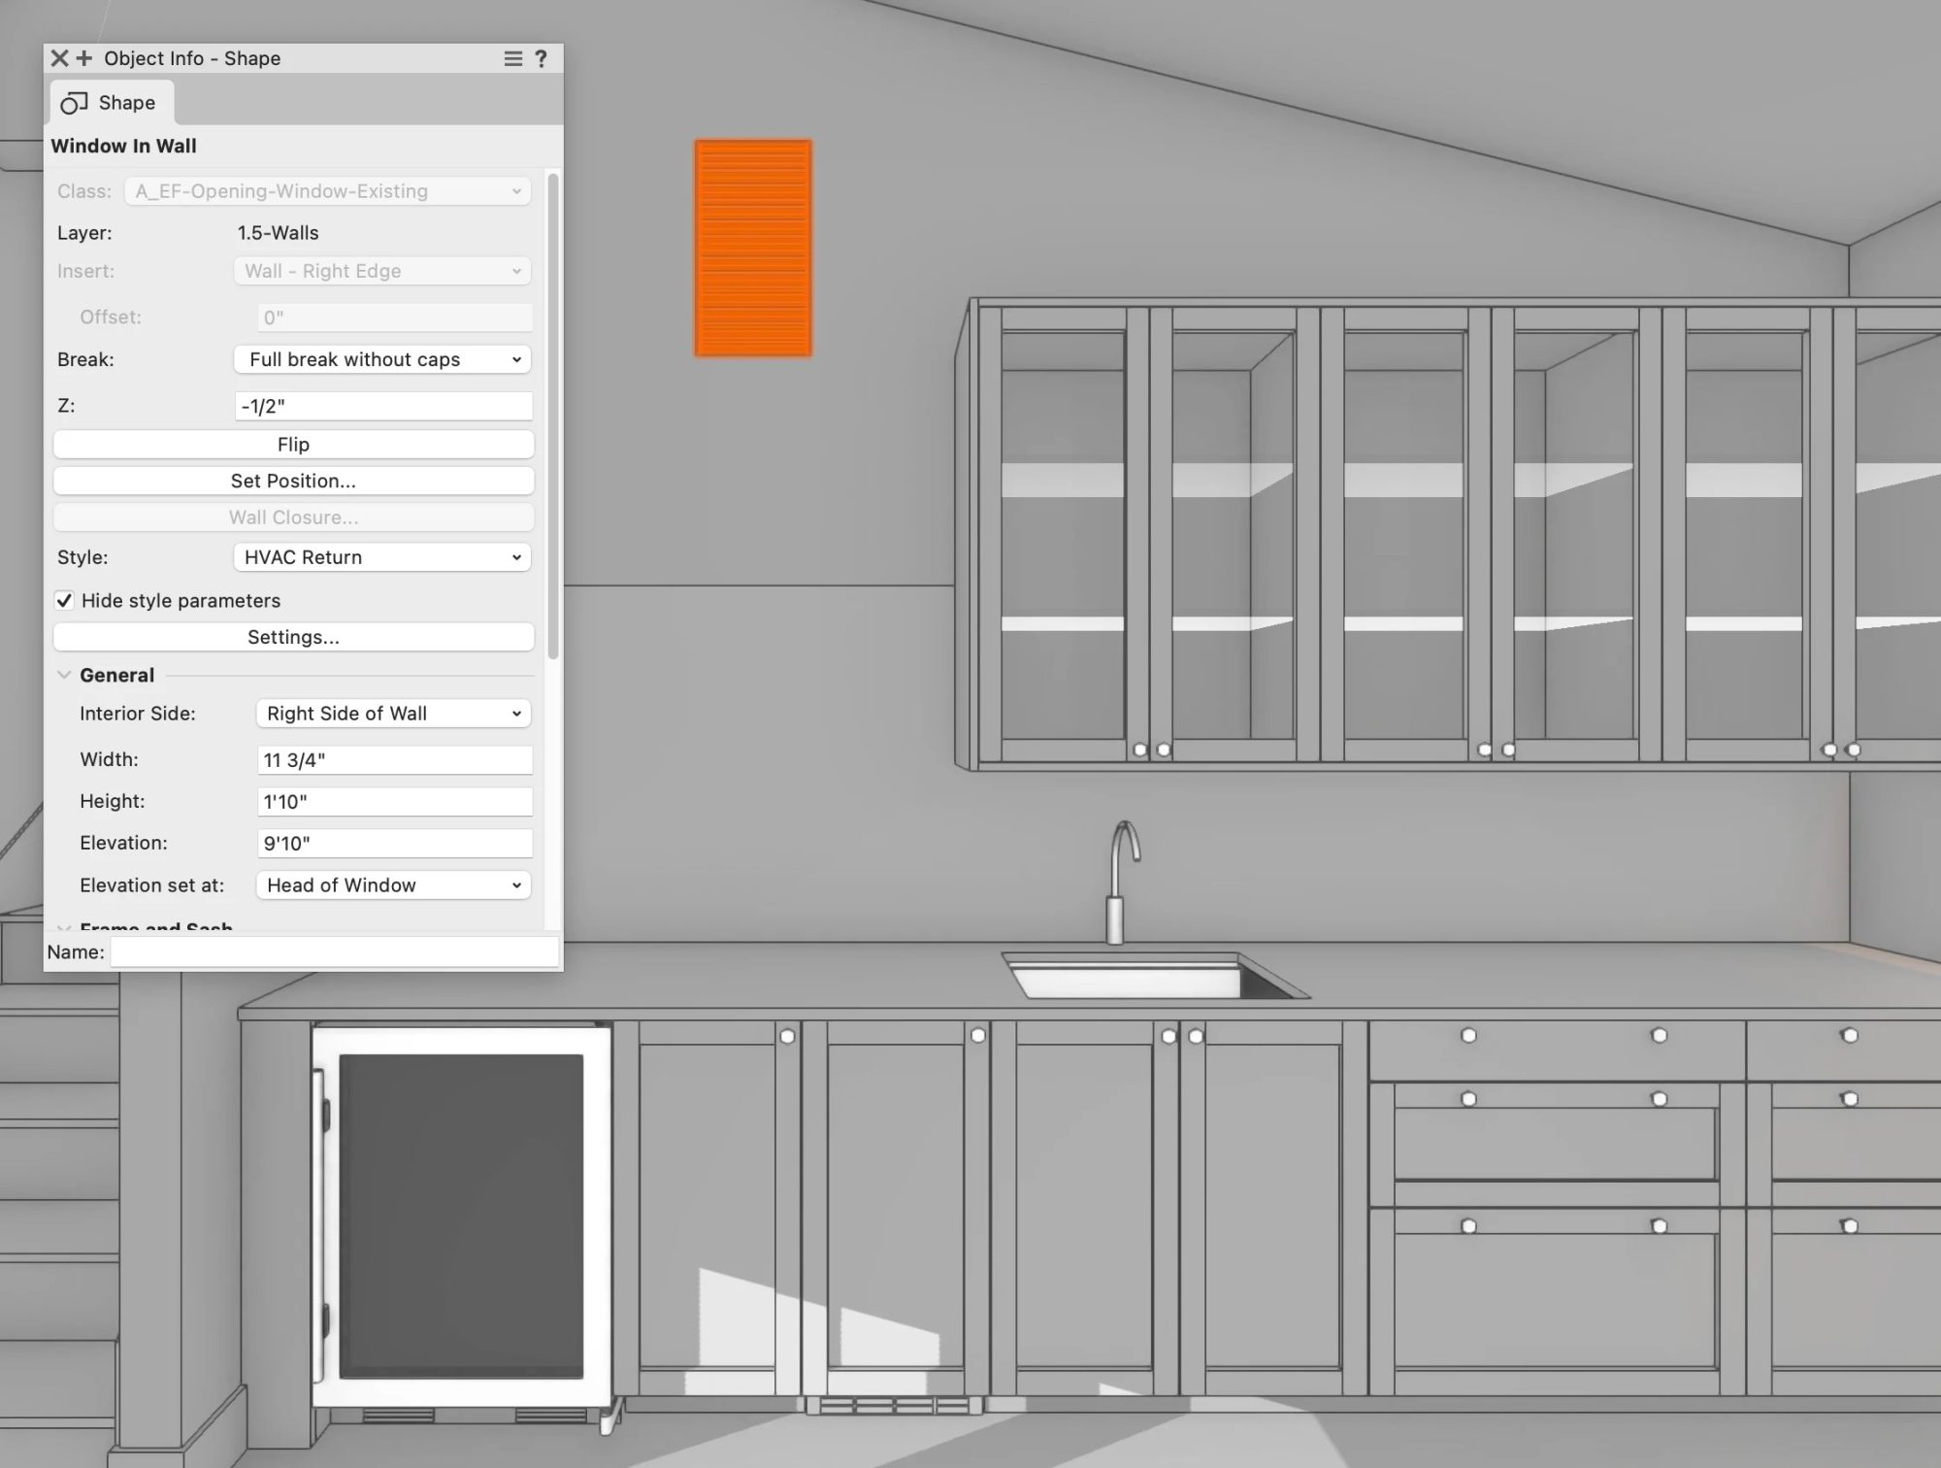1941x1468 pixels.
Task: Click the Width input field
Action: 394,760
